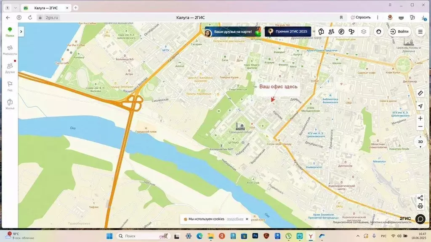The height and width of the screenshot is (242, 431).
Task: Click the my-location arrow button
Action: 420,106
